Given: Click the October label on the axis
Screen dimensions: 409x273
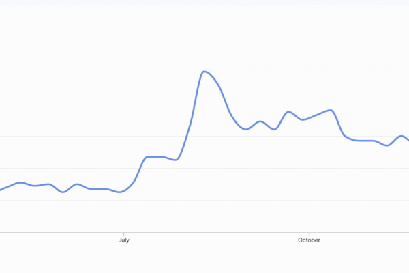Looking at the screenshot, I should 309,240.
